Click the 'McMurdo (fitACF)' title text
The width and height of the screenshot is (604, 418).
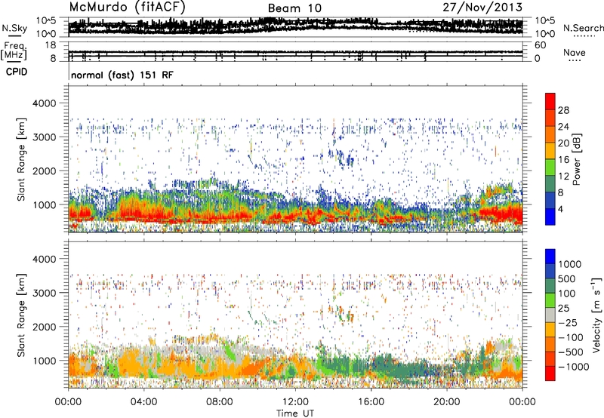(127, 8)
